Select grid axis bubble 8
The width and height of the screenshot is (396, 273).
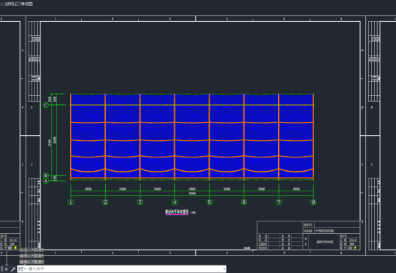[x=313, y=202]
